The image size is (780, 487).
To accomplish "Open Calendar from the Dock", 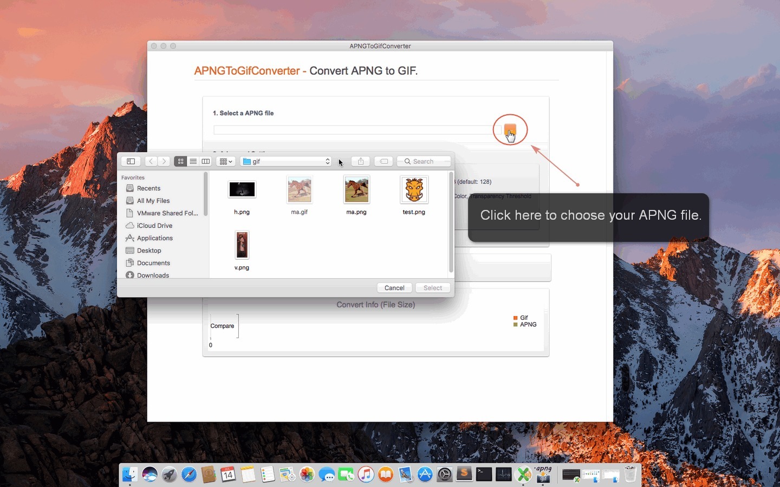I will (x=228, y=475).
